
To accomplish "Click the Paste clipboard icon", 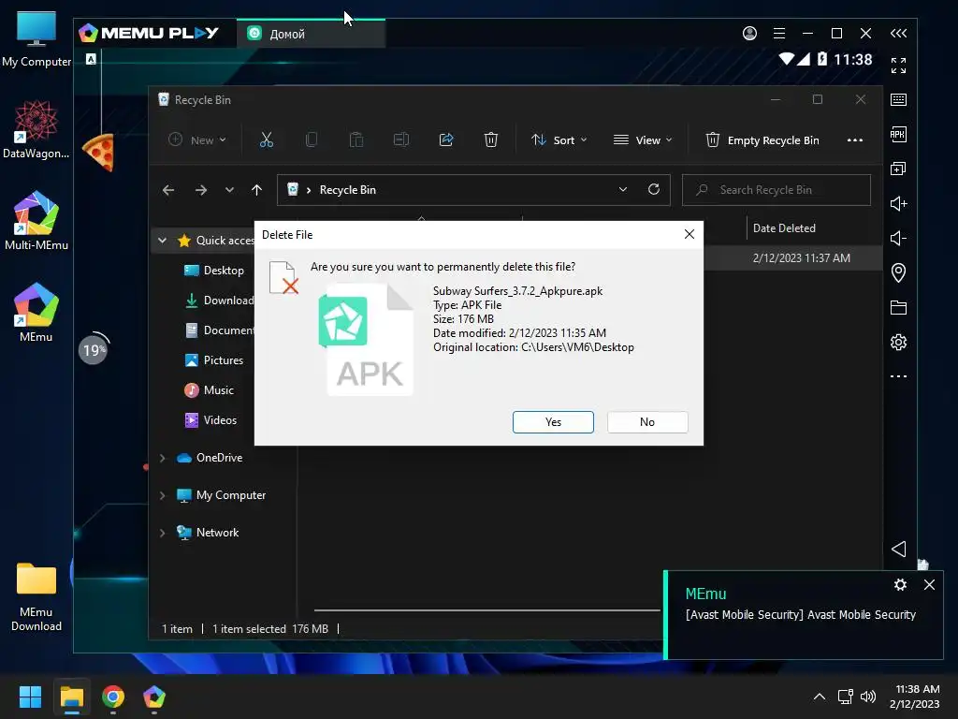I will pos(356,140).
